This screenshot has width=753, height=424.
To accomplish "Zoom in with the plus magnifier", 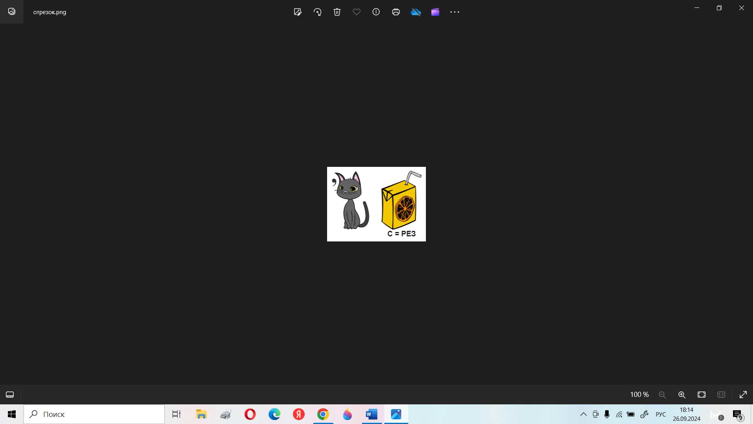I will pos(682,395).
